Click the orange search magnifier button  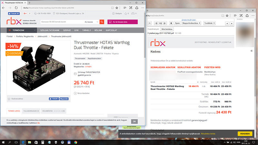tap(102, 22)
